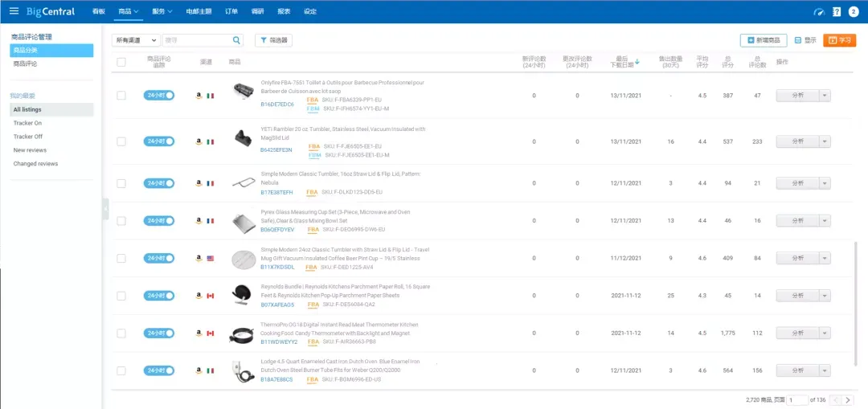
Task: Toggle the 24小时 tracker for the Lodge row
Action: click(x=159, y=370)
